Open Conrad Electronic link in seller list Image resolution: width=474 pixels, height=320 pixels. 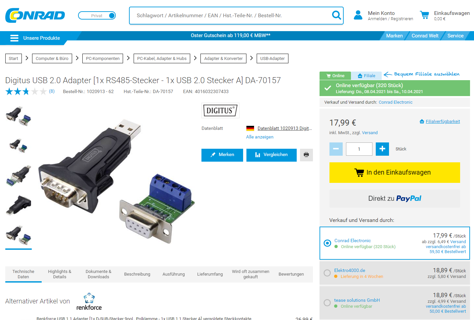(x=353, y=240)
